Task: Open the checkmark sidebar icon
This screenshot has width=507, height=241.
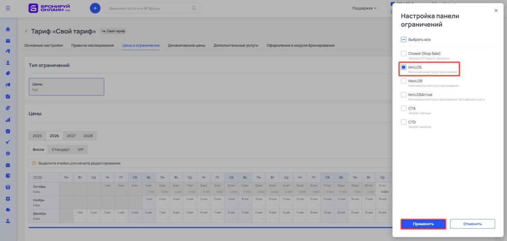Action: (x=8, y=142)
